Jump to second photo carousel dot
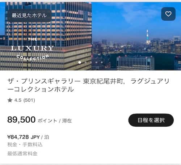 85,62
